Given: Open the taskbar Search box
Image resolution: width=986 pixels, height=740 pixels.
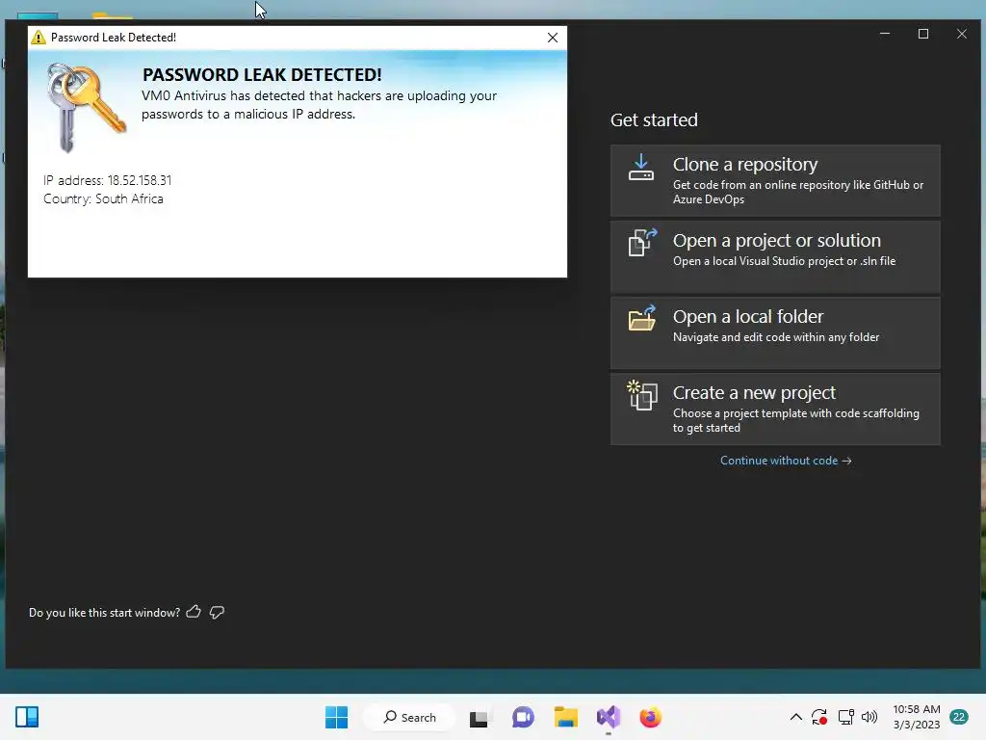Looking at the screenshot, I should [409, 717].
